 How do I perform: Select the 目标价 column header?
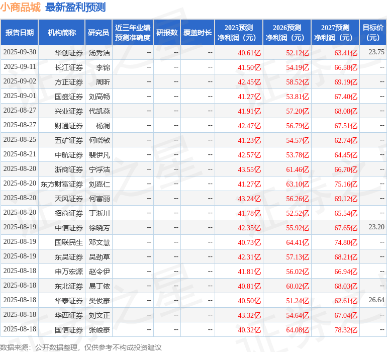[x=373, y=33]
